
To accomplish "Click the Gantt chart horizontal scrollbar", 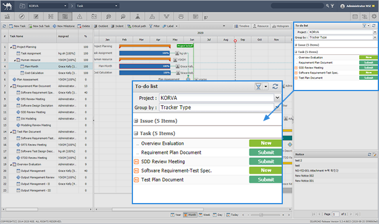I will point(158,209).
